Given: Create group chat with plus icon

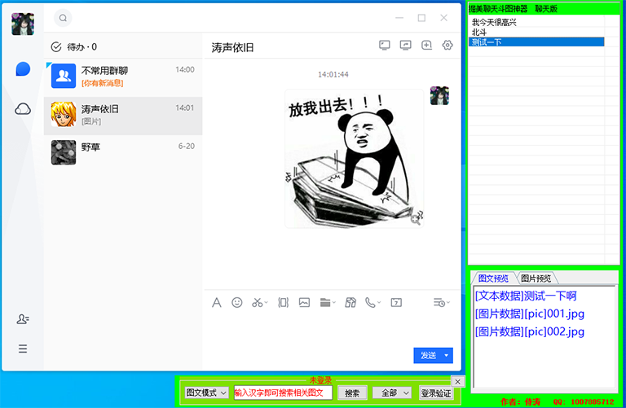Looking at the screenshot, I should tap(427, 45).
